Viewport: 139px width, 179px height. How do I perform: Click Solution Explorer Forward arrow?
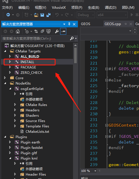tap(12, 31)
